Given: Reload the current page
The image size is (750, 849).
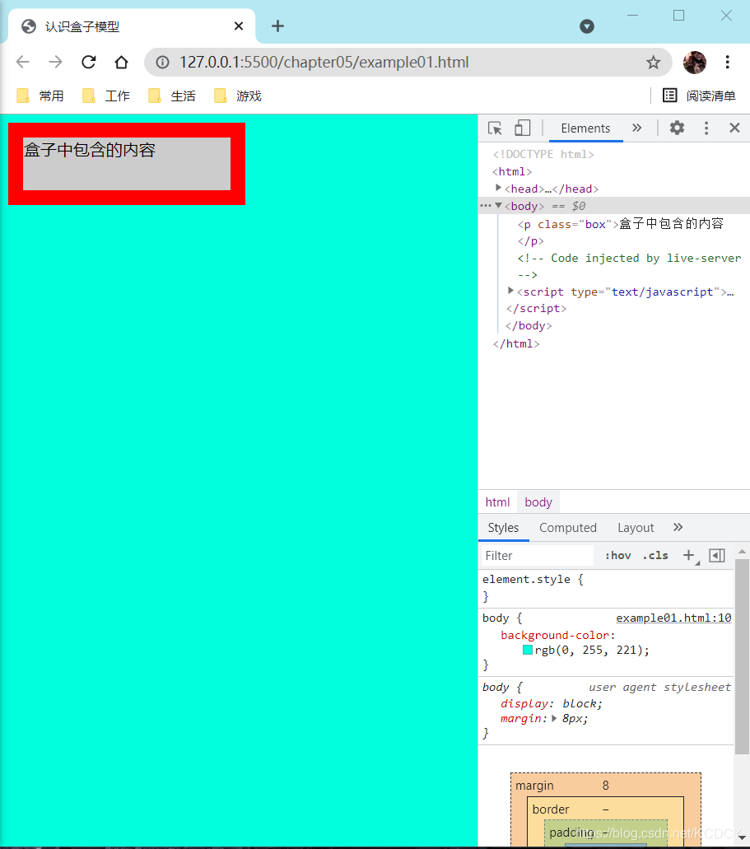Looking at the screenshot, I should [x=89, y=63].
